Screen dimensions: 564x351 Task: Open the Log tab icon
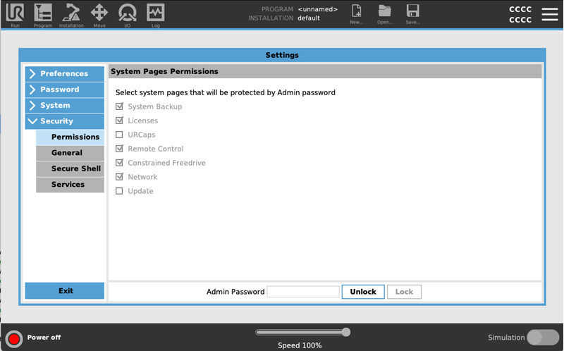click(155, 13)
